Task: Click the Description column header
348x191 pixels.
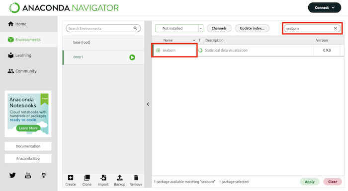Action: [214, 40]
